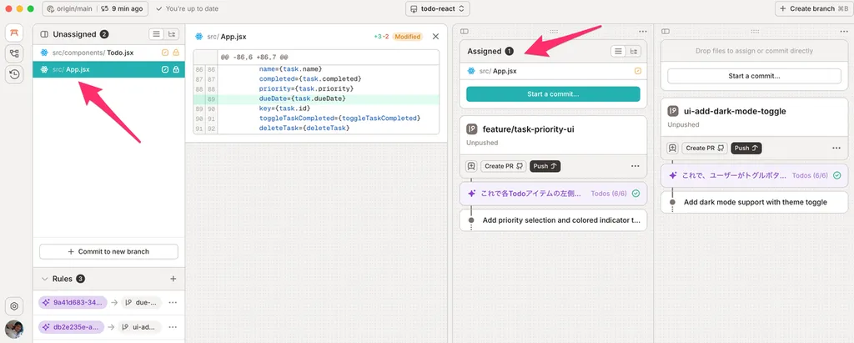854x343 pixels.
Task: Open more options for feature/task-priority-ui branch
Action: [635, 166]
